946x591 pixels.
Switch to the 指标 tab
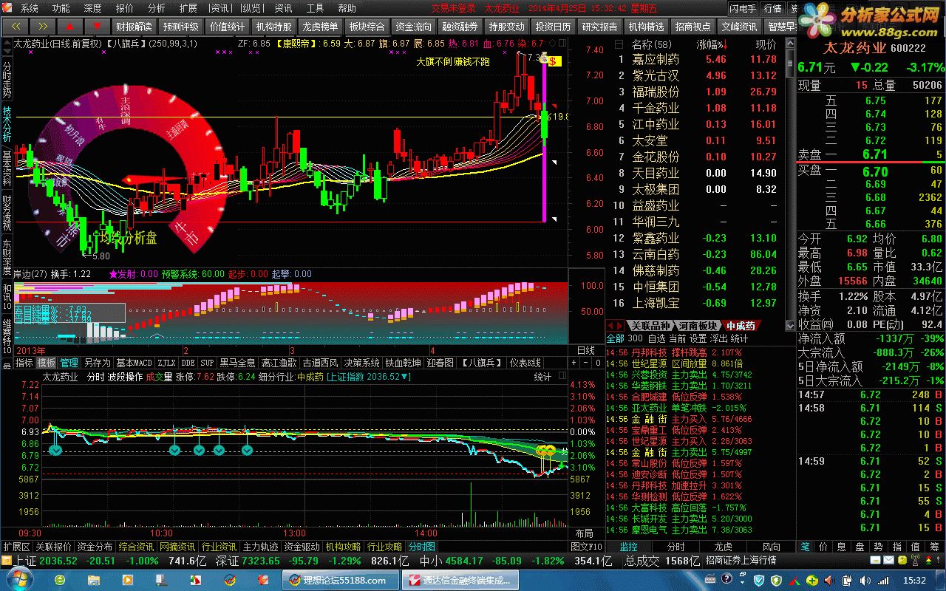click(24, 363)
